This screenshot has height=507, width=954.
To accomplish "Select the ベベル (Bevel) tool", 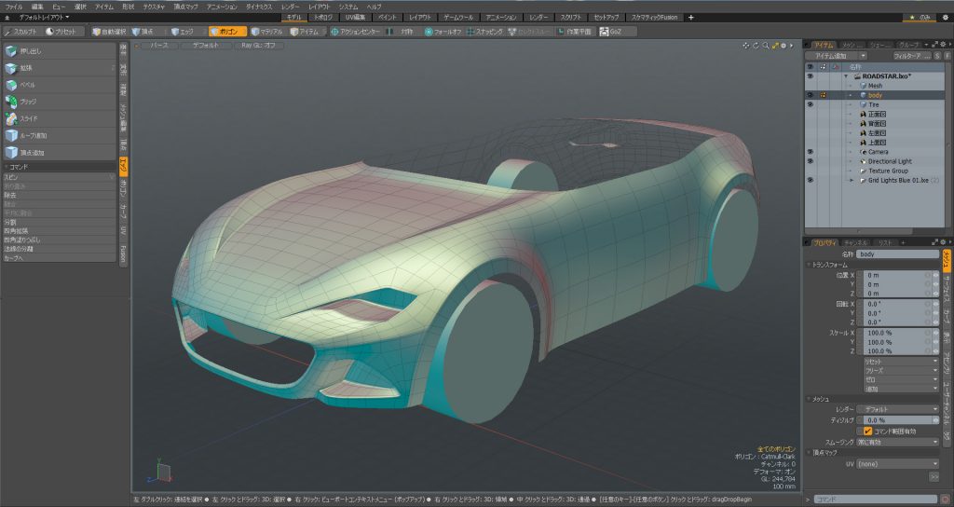I will (59, 85).
